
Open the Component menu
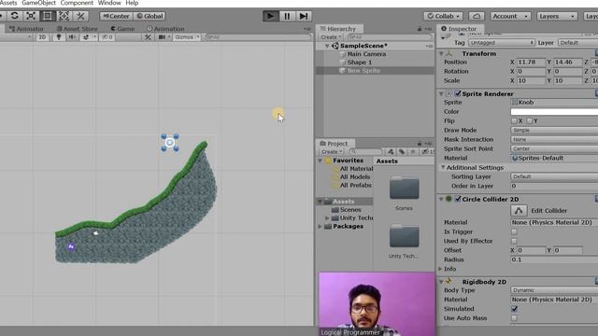click(x=77, y=3)
